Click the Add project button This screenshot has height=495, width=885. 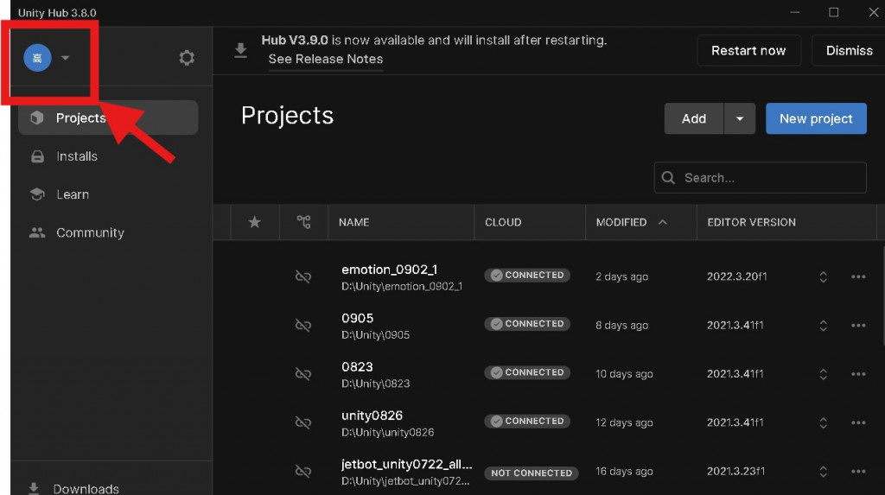pyautogui.click(x=694, y=118)
